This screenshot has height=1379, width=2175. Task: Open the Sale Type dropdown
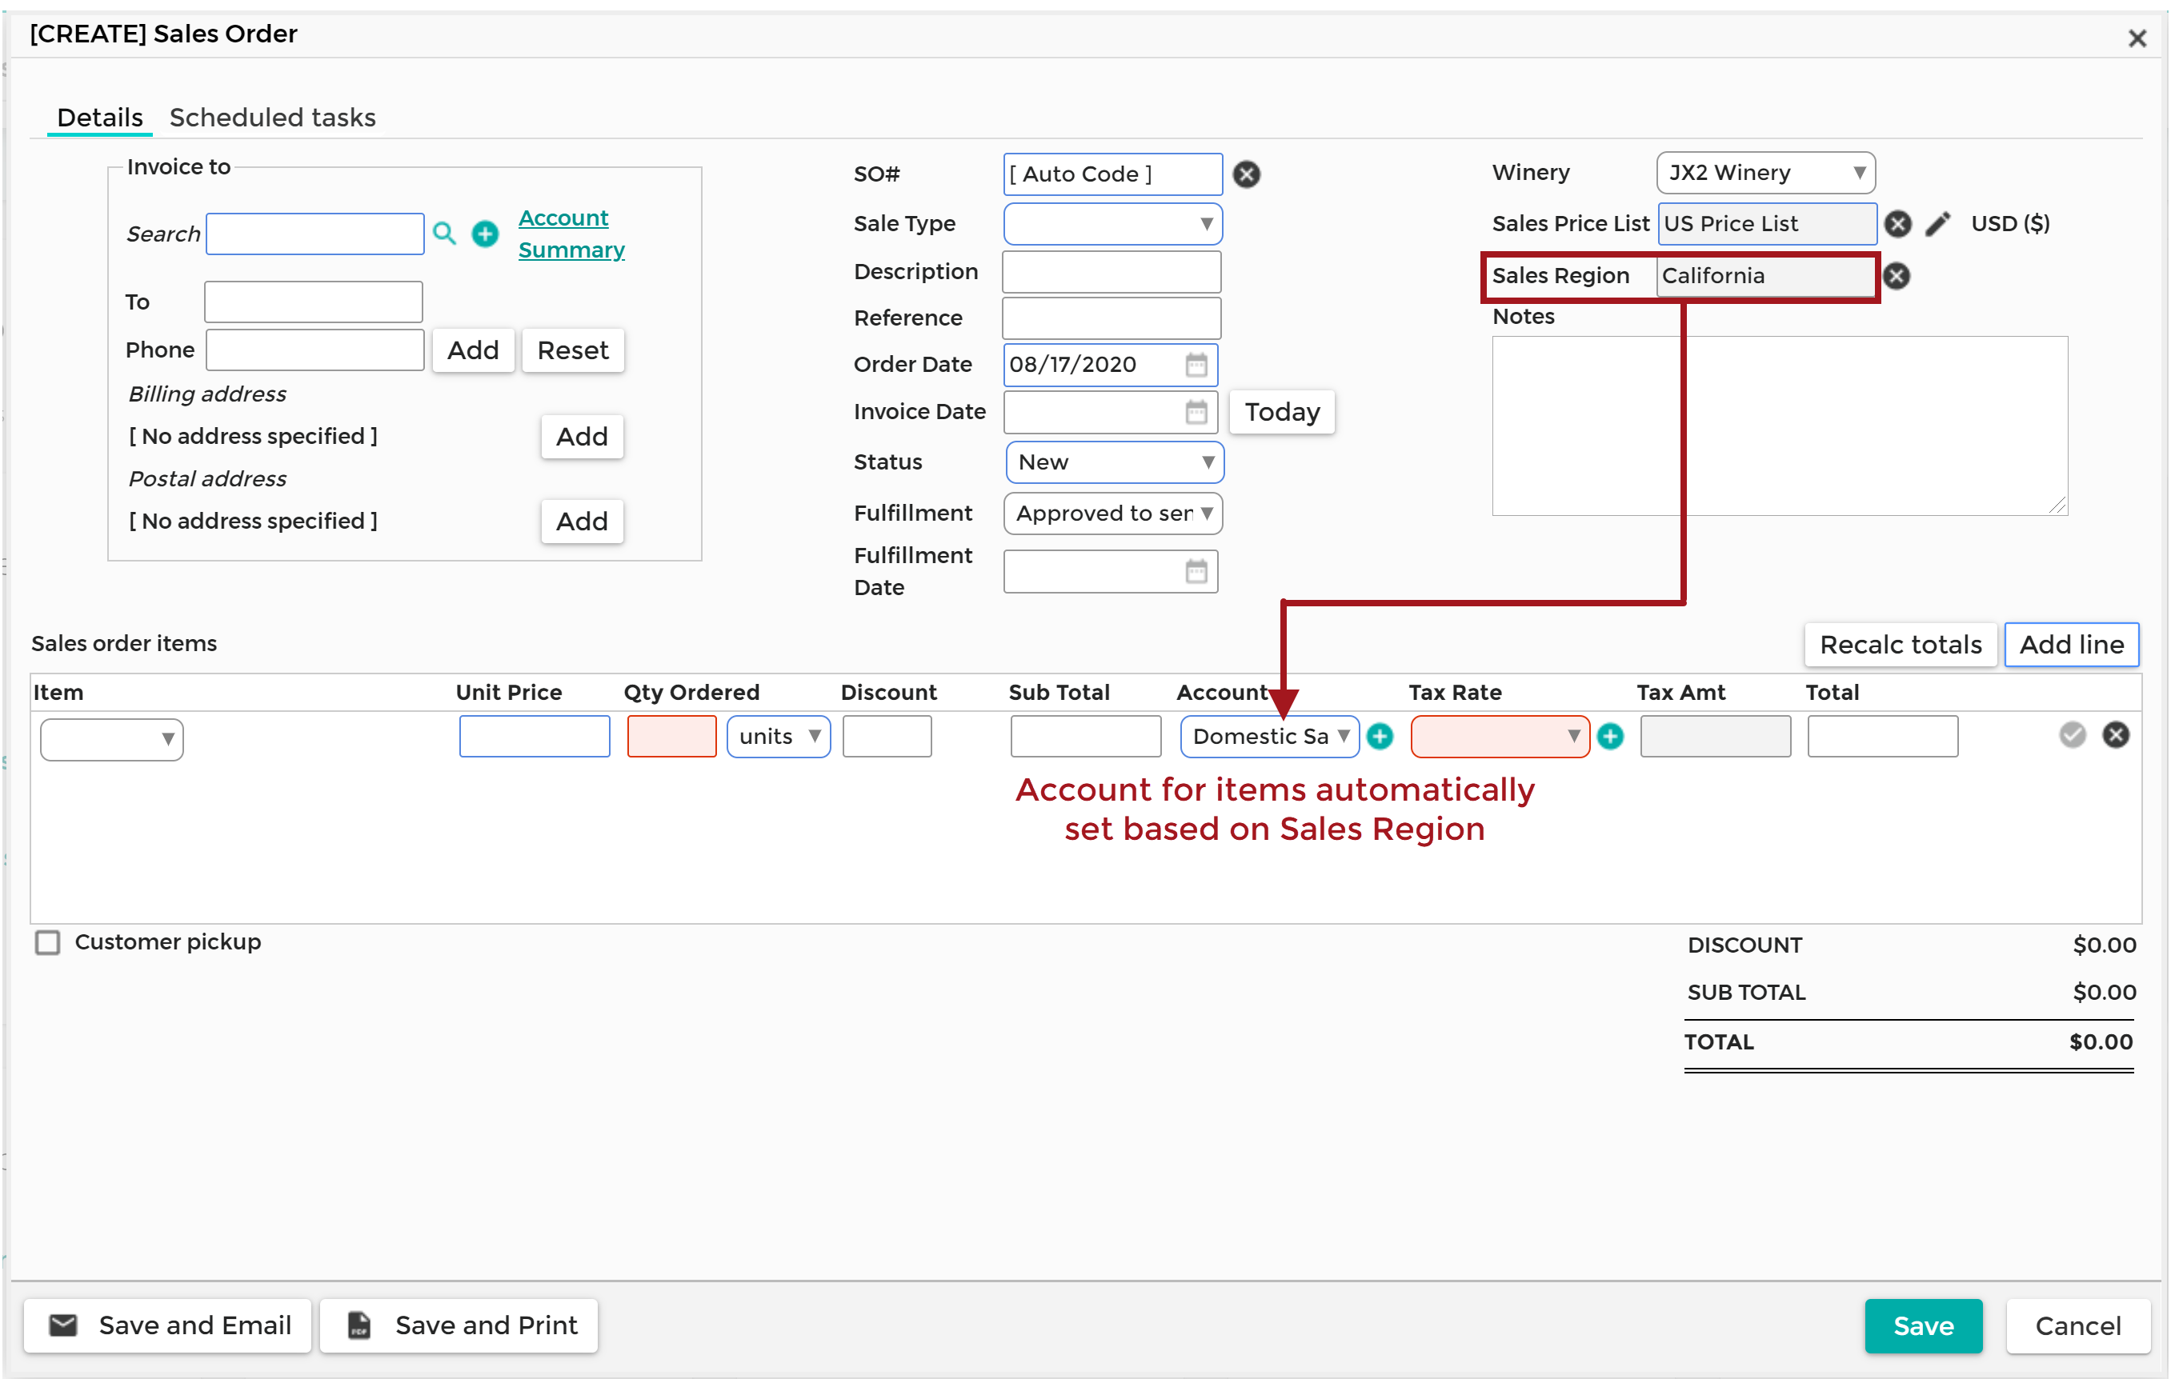[x=1113, y=224]
